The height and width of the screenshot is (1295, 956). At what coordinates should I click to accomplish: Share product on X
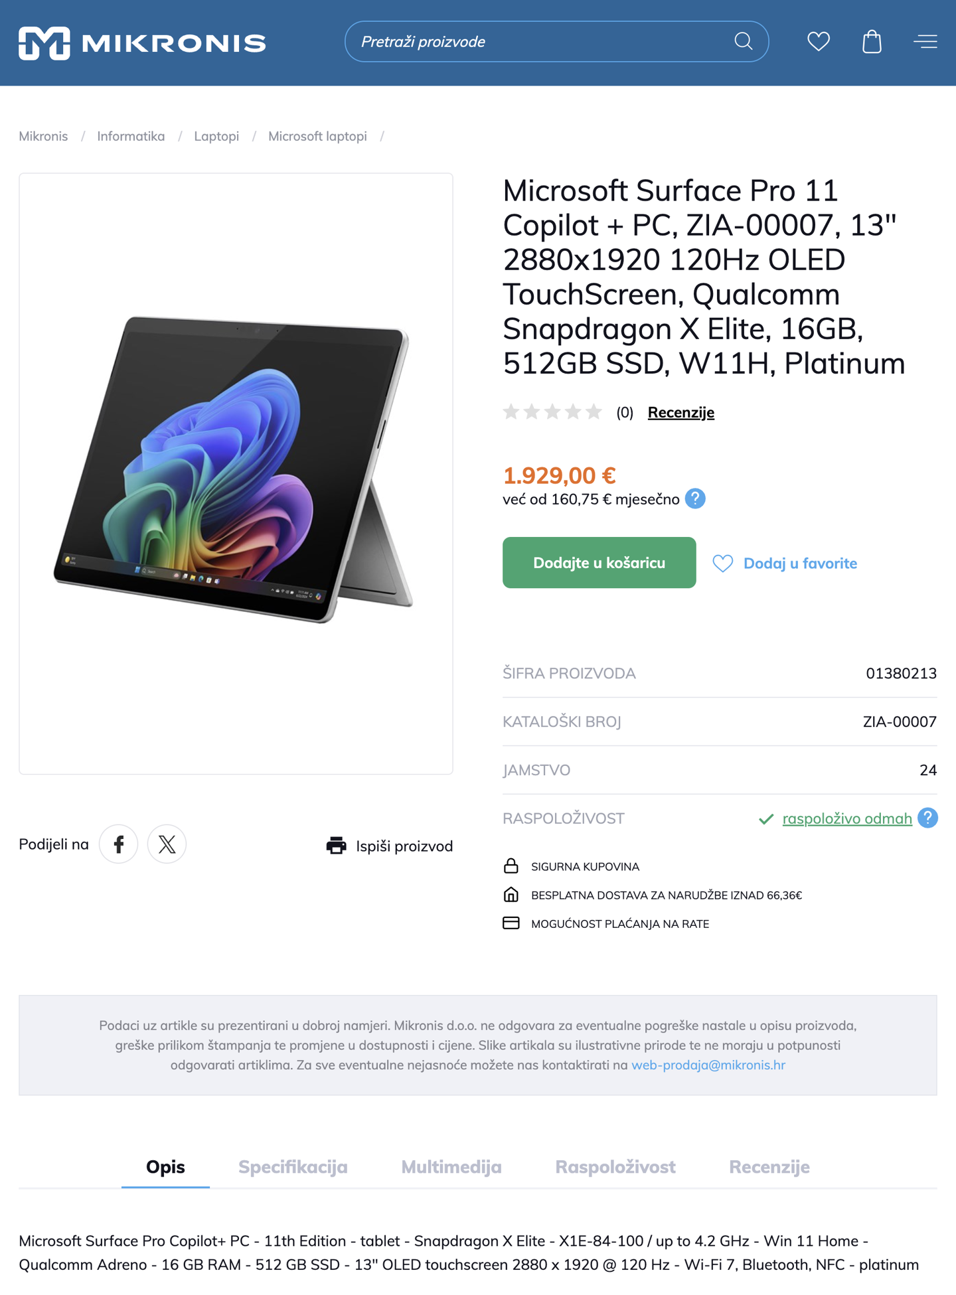(167, 844)
